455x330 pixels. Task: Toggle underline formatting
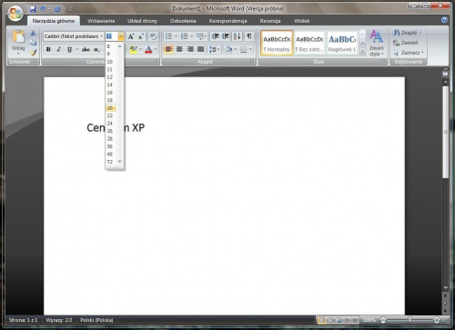click(x=69, y=49)
